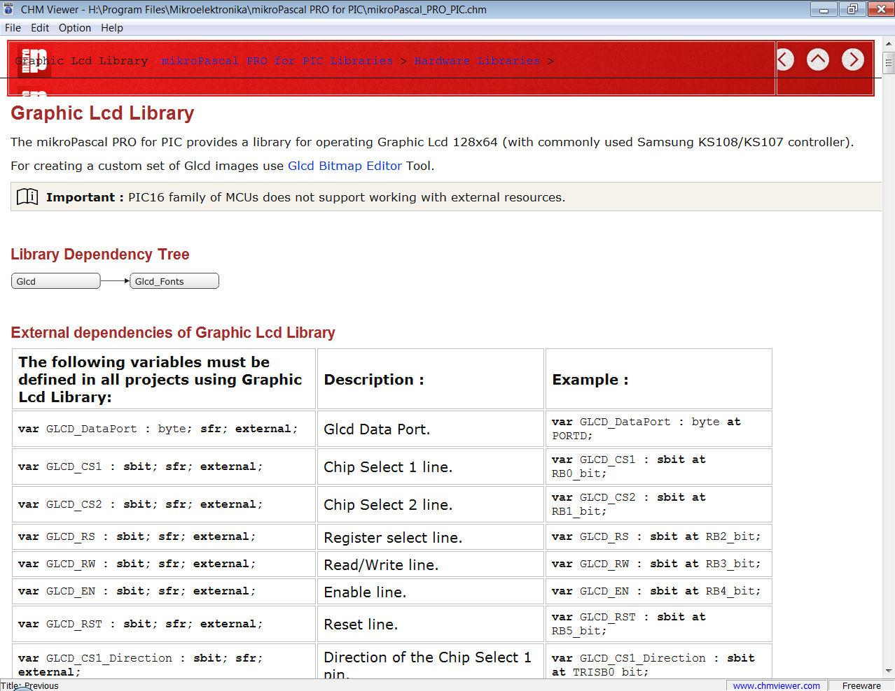This screenshot has height=691, width=895.
Task: Open the Option menu
Action: (75, 28)
